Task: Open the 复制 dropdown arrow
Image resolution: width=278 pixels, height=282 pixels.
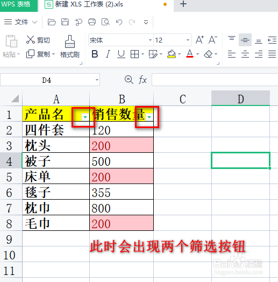Action: [53, 54]
